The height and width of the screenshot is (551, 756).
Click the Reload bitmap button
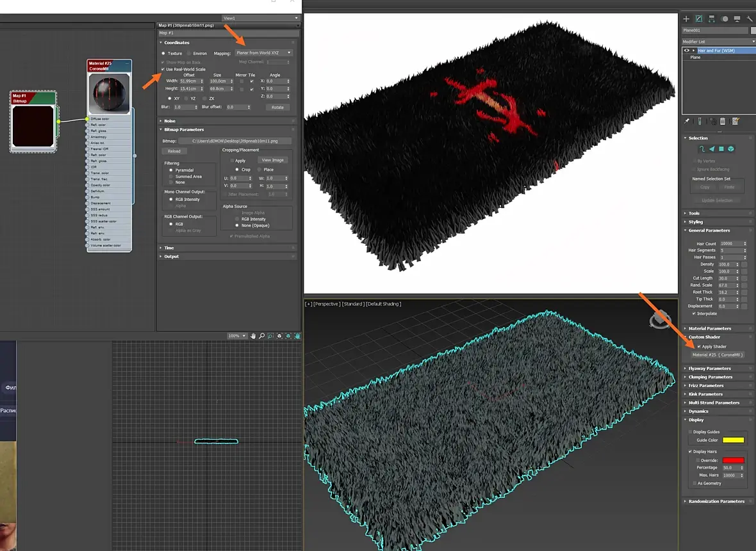click(x=174, y=151)
